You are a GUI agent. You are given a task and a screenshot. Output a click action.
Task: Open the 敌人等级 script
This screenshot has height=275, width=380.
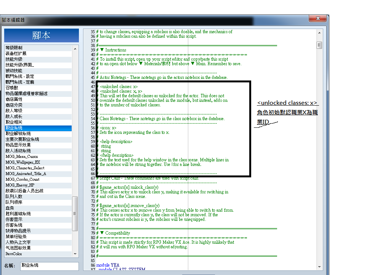[x=38, y=111]
